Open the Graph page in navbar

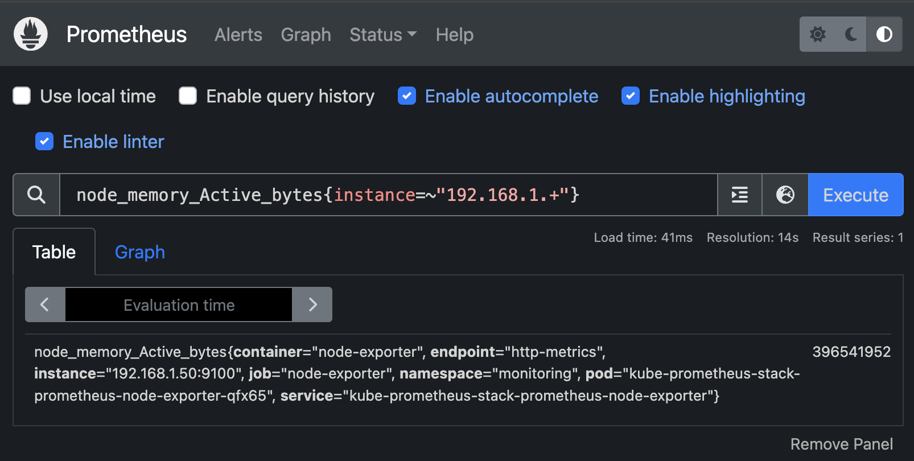tap(306, 35)
